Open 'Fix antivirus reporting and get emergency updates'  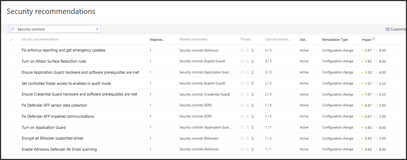[x=64, y=50]
